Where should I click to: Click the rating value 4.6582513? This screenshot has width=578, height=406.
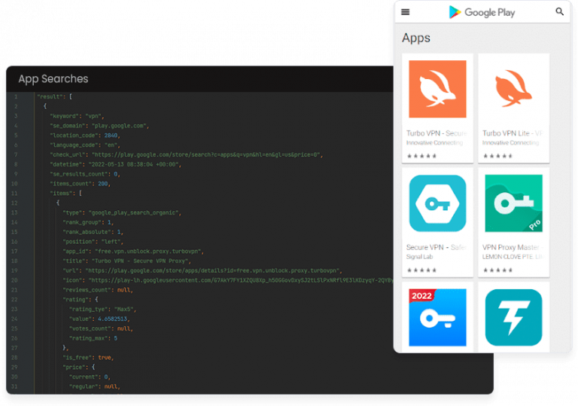pos(112,319)
